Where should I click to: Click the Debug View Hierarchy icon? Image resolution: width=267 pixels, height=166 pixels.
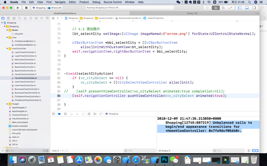(89, 114)
